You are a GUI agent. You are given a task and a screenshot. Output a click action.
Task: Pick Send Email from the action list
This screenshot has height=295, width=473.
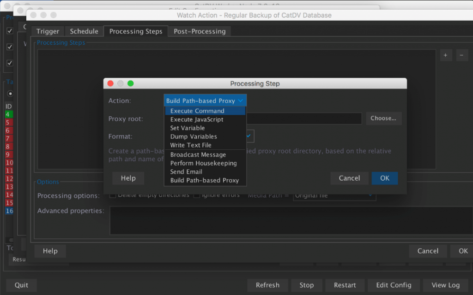pos(186,171)
